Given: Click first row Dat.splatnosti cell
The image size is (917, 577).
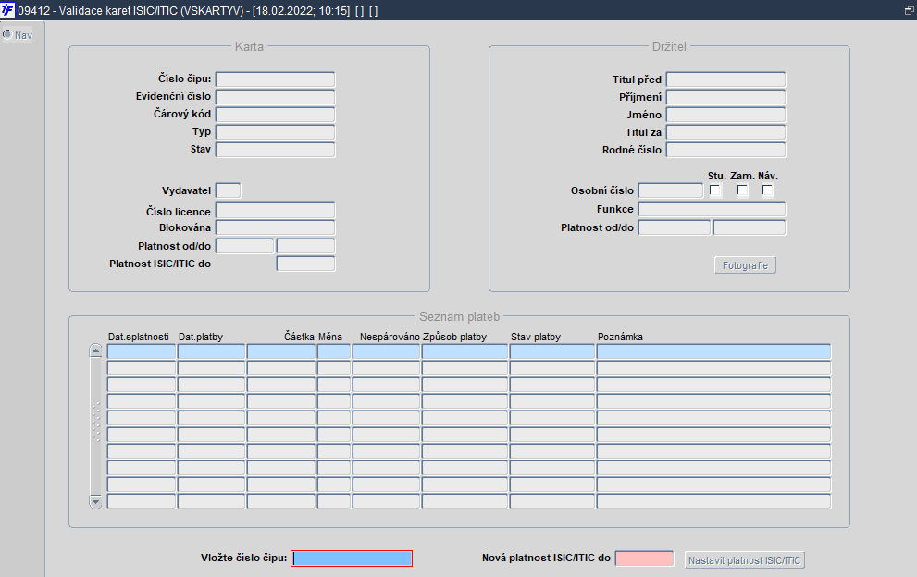Looking at the screenshot, I should click(142, 351).
